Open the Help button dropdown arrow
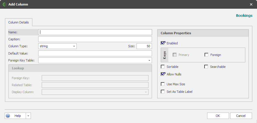The height and width of the screenshot is (123, 257). click(x=28, y=116)
